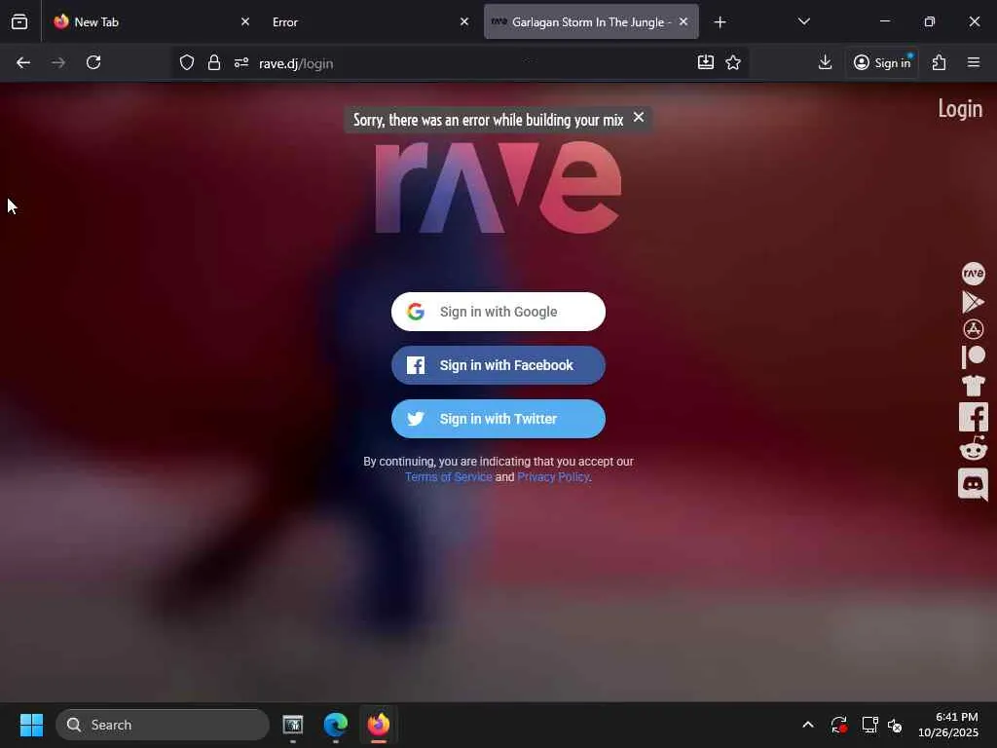997x748 pixels.
Task: Open the network tray icon
Action: click(869, 725)
